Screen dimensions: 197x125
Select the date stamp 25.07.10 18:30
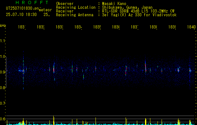pos(21,15)
